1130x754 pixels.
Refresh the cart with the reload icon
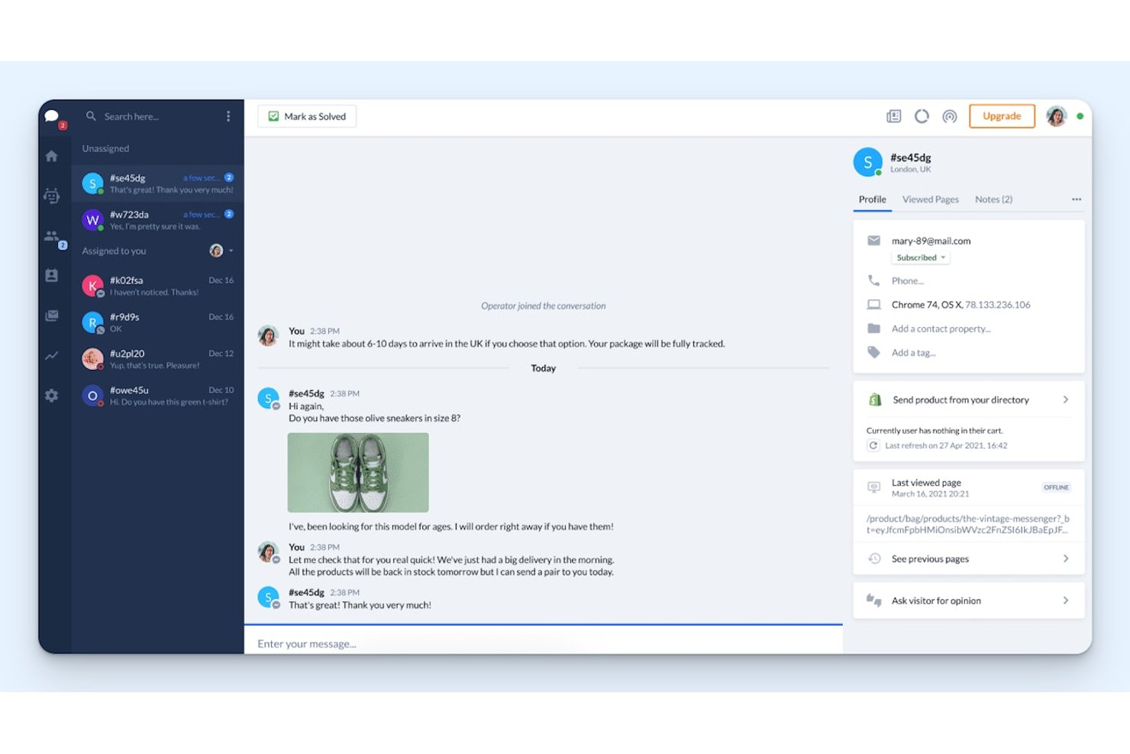click(x=873, y=445)
